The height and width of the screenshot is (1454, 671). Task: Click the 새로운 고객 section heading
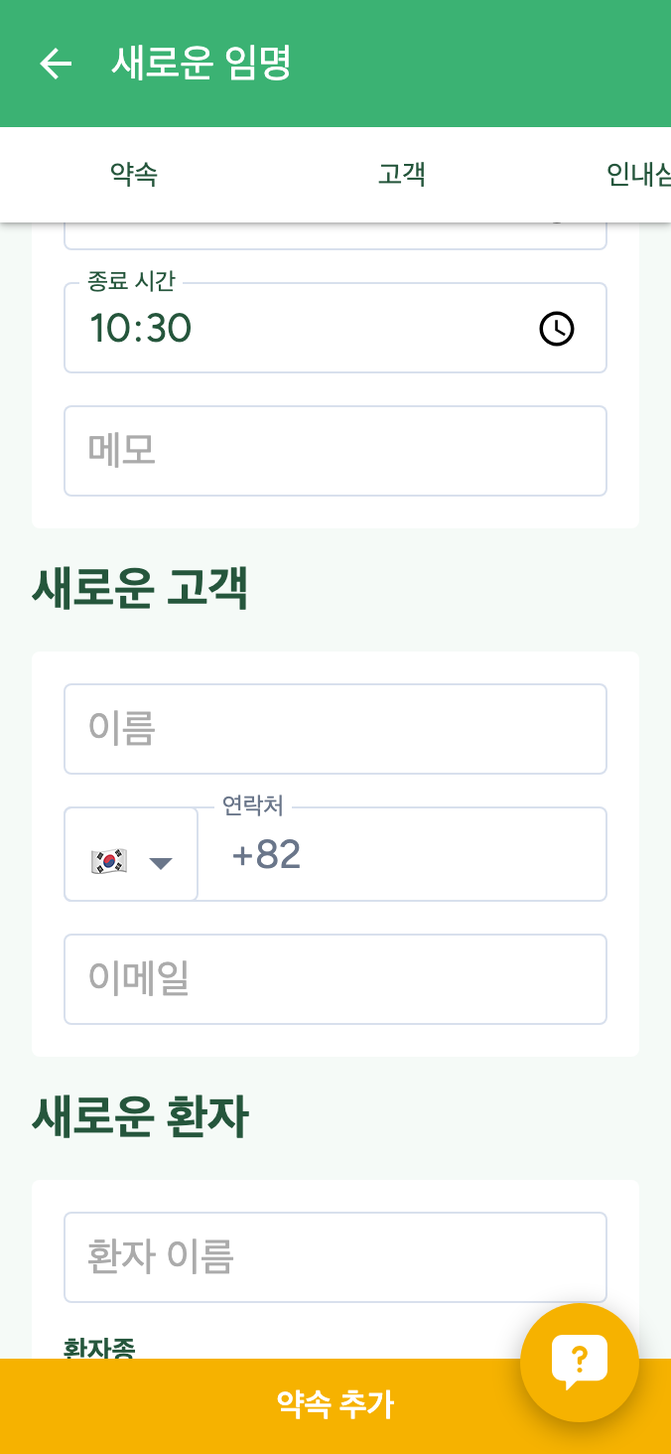[x=140, y=590]
